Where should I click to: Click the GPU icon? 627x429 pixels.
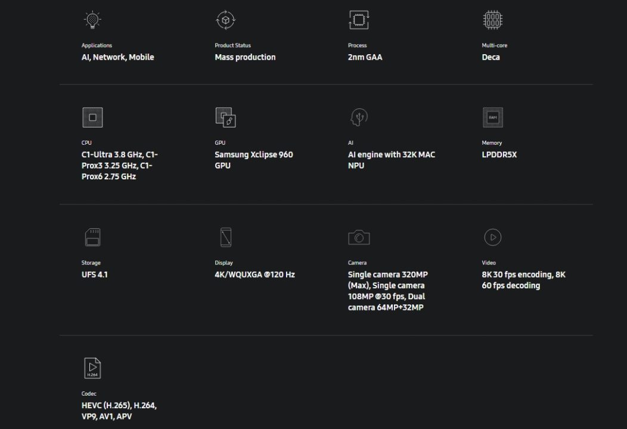click(225, 117)
